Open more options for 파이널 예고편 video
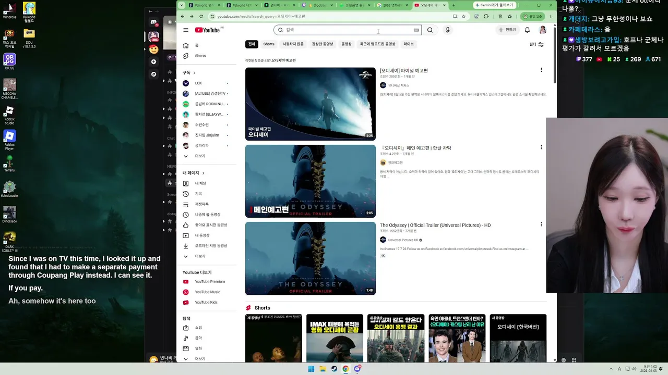The width and height of the screenshot is (668, 375). pyautogui.click(x=541, y=70)
